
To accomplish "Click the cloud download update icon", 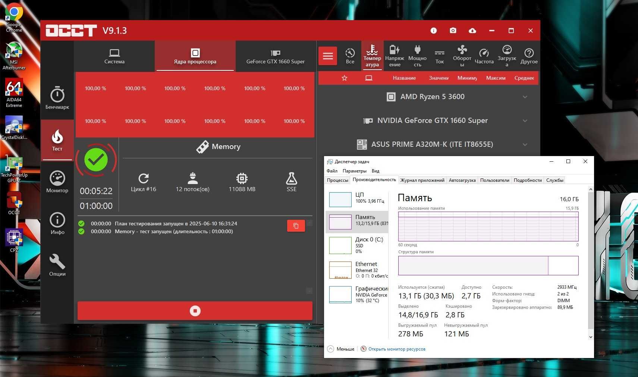I will point(472,31).
